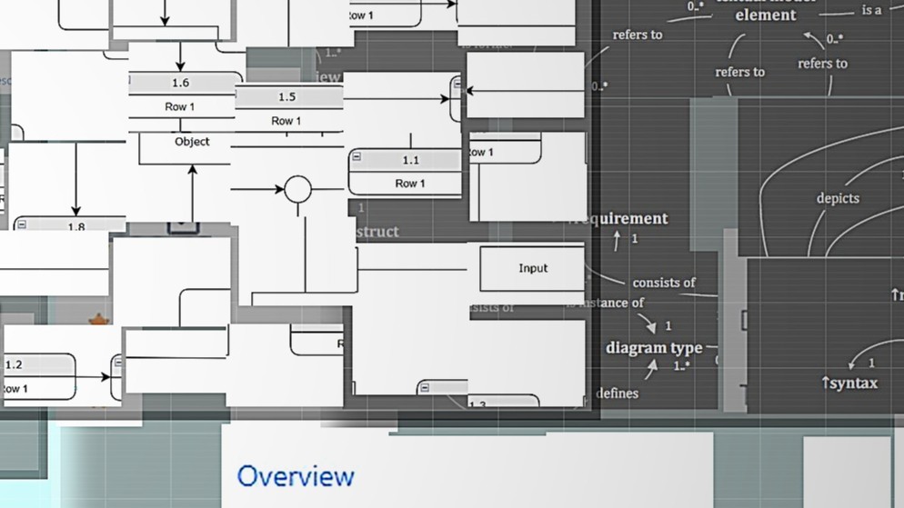Click the "diagram type" node
Image resolution: width=904 pixels, height=508 pixels.
coord(654,348)
